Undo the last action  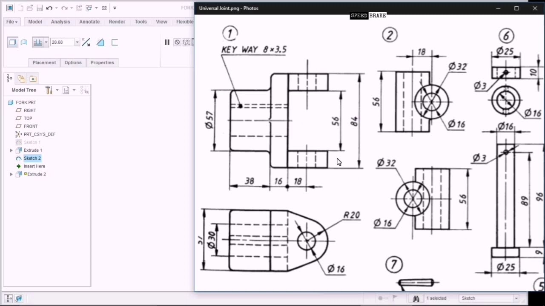[x=49, y=8]
